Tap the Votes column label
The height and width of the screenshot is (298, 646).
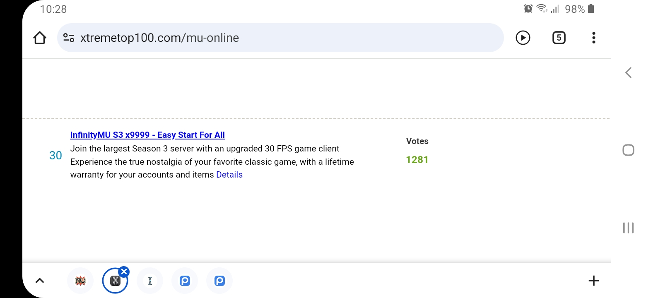pyautogui.click(x=417, y=141)
